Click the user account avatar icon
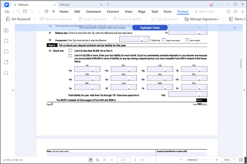This screenshot has width=247, height=164. point(211,5)
